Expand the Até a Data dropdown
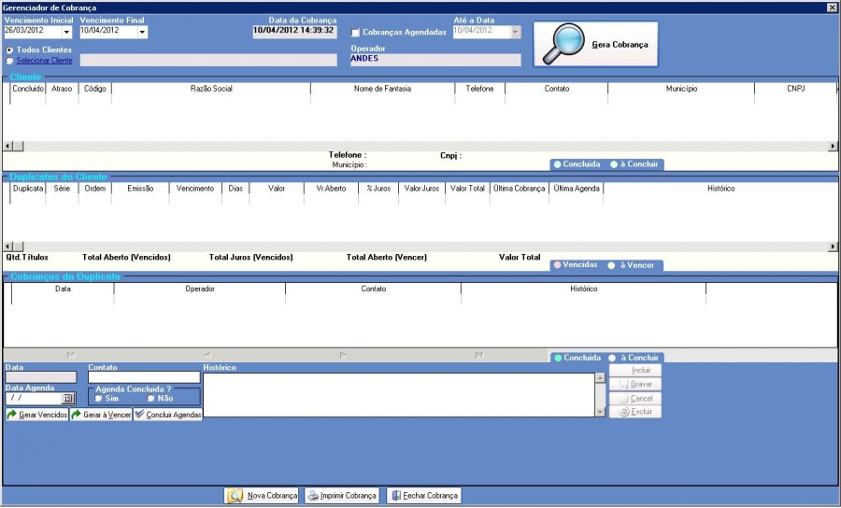Viewport: 841px width, 508px height. (x=516, y=32)
